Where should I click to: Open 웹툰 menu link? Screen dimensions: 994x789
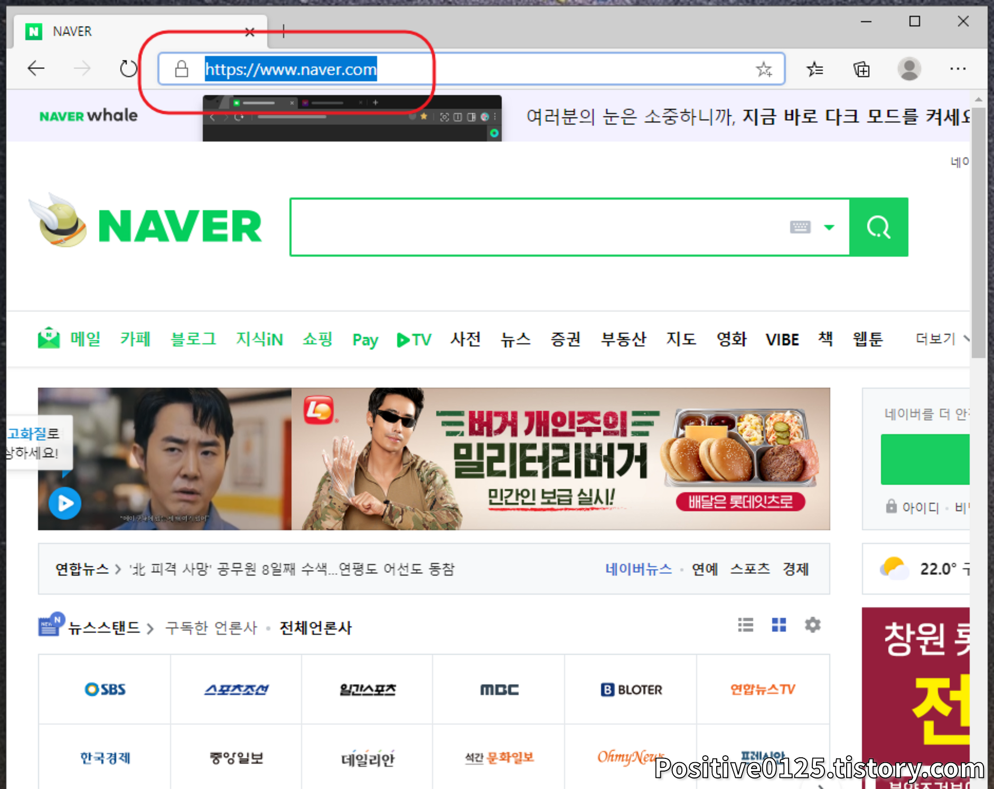(x=868, y=339)
